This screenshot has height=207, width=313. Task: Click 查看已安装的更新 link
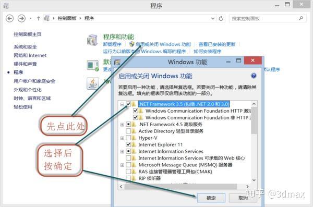pyautogui.click(x=217, y=44)
